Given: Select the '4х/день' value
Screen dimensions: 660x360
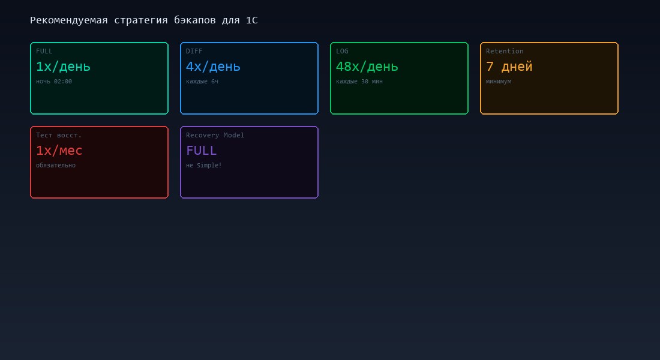Looking at the screenshot, I should point(213,67).
